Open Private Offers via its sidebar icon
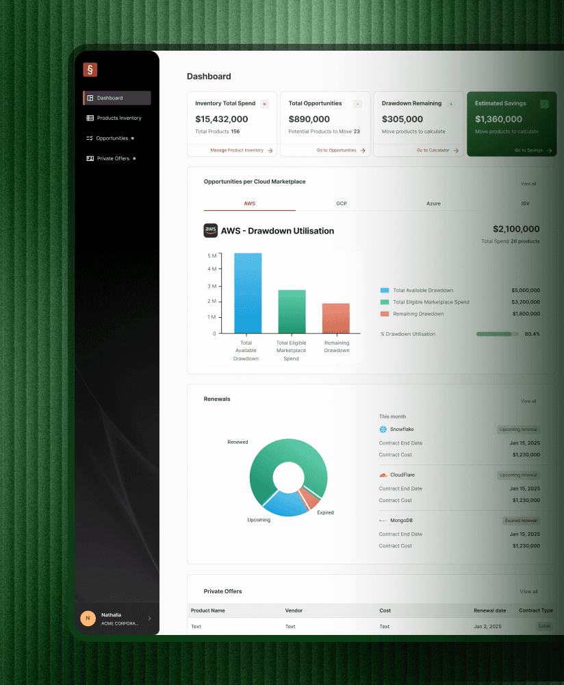Image resolution: width=564 pixels, height=685 pixels. coord(90,158)
